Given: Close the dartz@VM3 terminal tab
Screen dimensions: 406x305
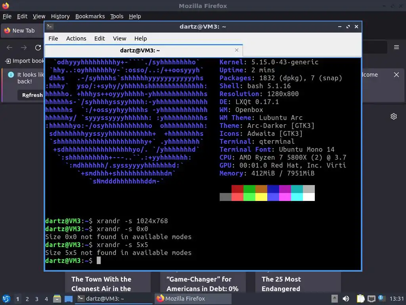Looking at the screenshot, I should [x=236, y=50].
